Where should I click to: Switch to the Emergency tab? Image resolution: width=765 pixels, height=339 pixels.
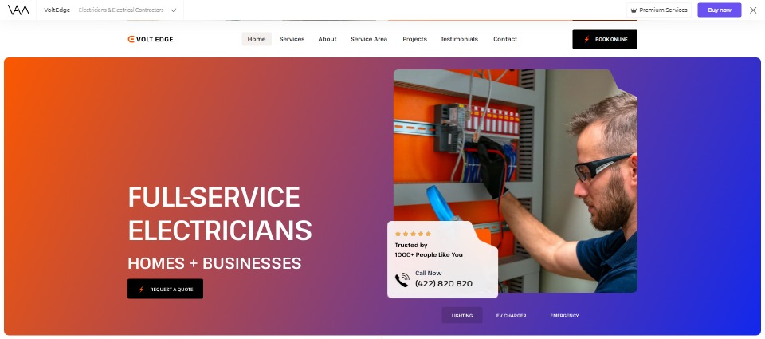[564, 316]
